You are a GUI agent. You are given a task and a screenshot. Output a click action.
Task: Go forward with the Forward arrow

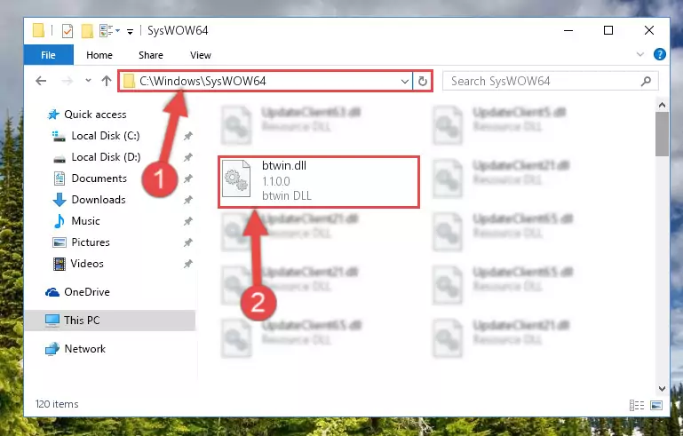68,81
